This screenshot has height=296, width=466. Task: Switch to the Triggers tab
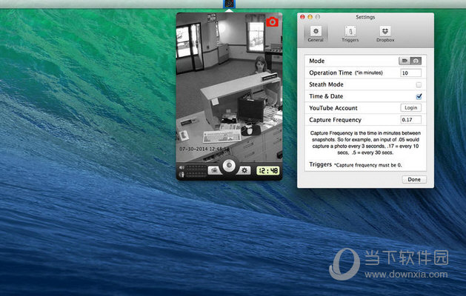point(350,34)
